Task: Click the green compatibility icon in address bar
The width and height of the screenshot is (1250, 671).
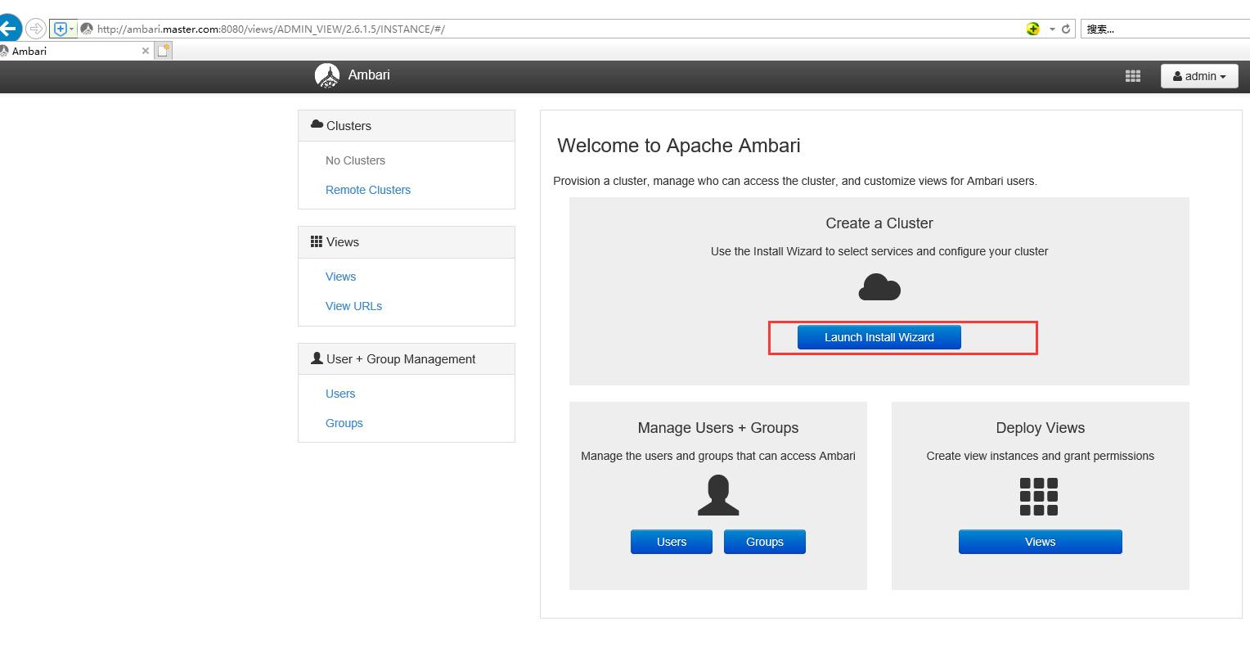Action: (1033, 29)
